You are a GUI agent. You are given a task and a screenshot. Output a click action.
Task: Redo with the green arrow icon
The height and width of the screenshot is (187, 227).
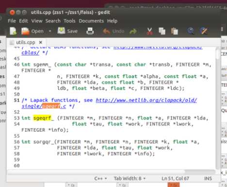point(133,31)
